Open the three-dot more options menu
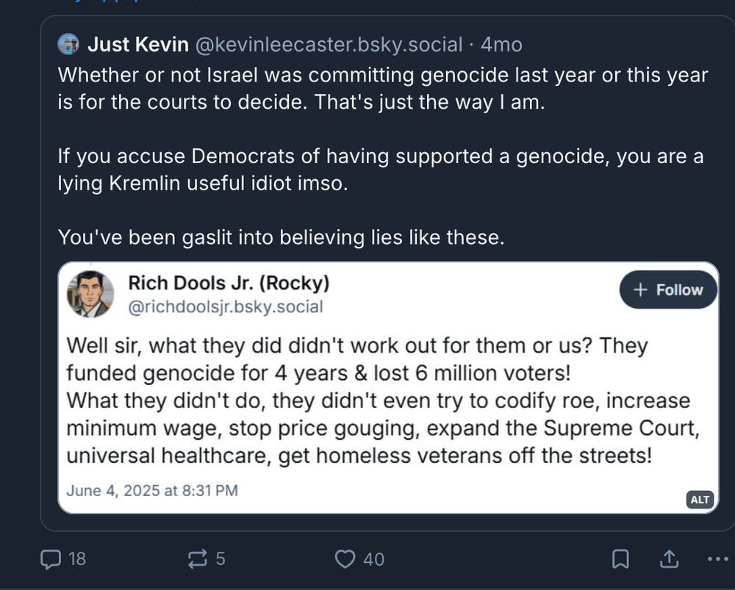The width and height of the screenshot is (735, 590). (x=717, y=559)
